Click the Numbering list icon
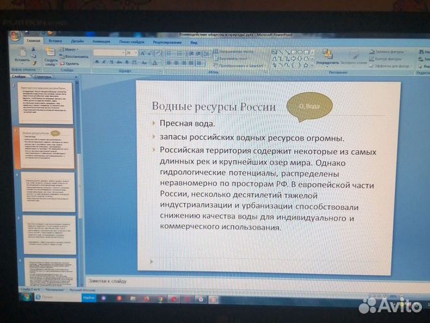The height and width of the screenshot is (323, 430). pos(180,54)
